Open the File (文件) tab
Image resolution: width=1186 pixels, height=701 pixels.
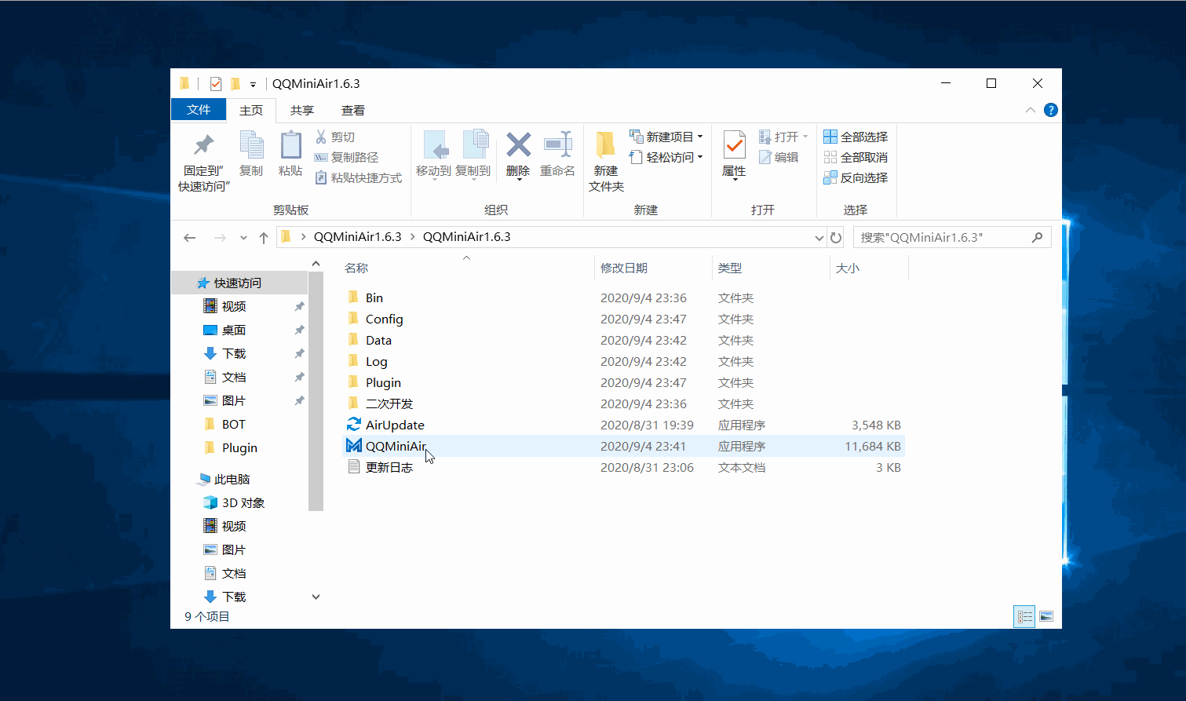(x=199, y=110)
